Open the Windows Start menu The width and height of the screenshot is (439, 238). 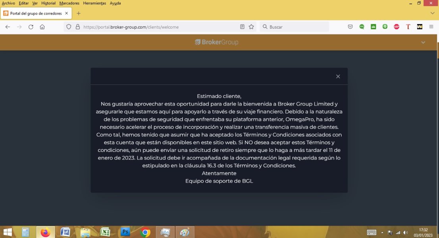[8, 232]
